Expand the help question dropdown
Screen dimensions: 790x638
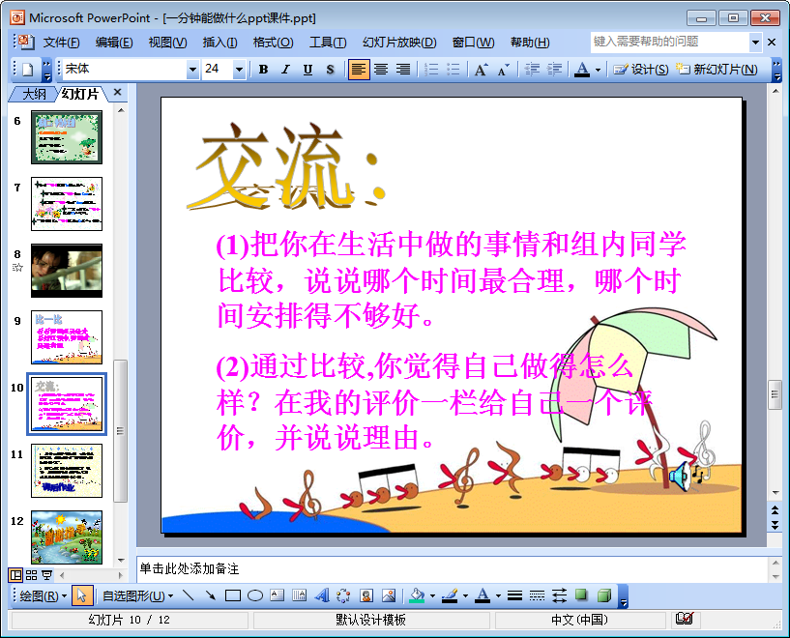coord(755,43)
